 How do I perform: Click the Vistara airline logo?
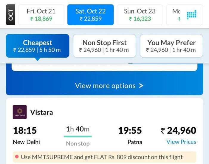[20, 112]
